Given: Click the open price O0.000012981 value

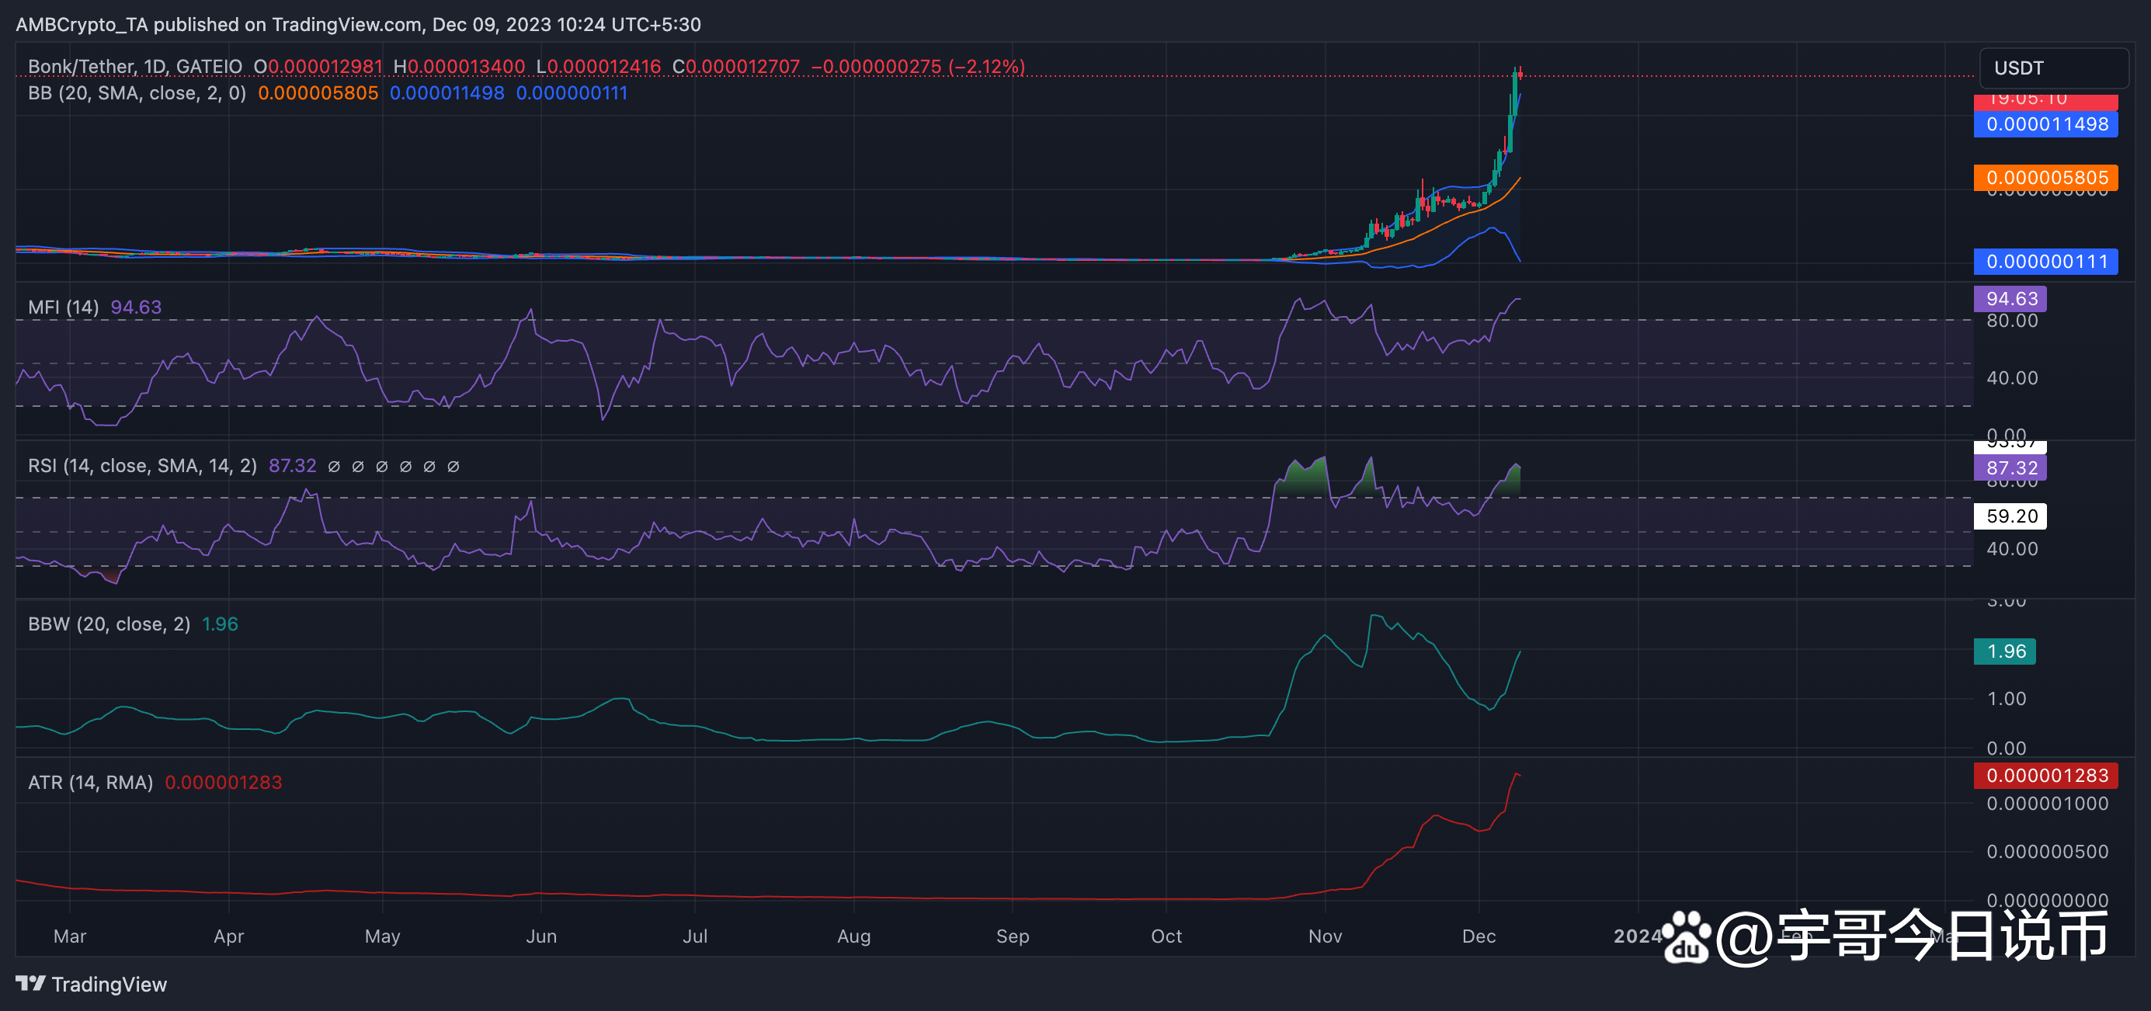Looking at the screenshot, I should [x=318, y=67].
